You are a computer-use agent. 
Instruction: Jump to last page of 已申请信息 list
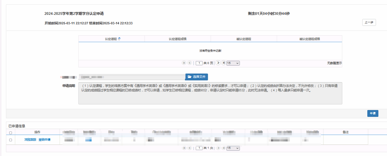click(x=223, y=148)
